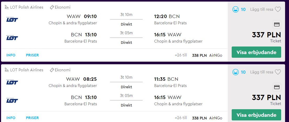Click smiley rating icon on first flight
Screen dimensions: 289x122
(236, 9)
